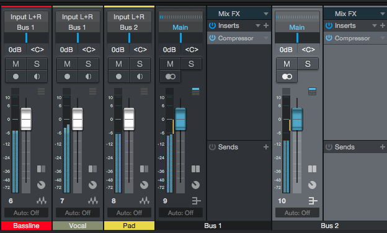
Task: Expand Vocal channel inserts strip icon
Action: click(93, 92)
